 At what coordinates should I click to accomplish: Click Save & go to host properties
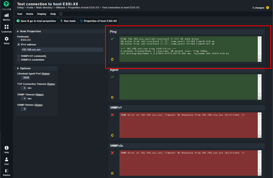click(x=36, y=21)
